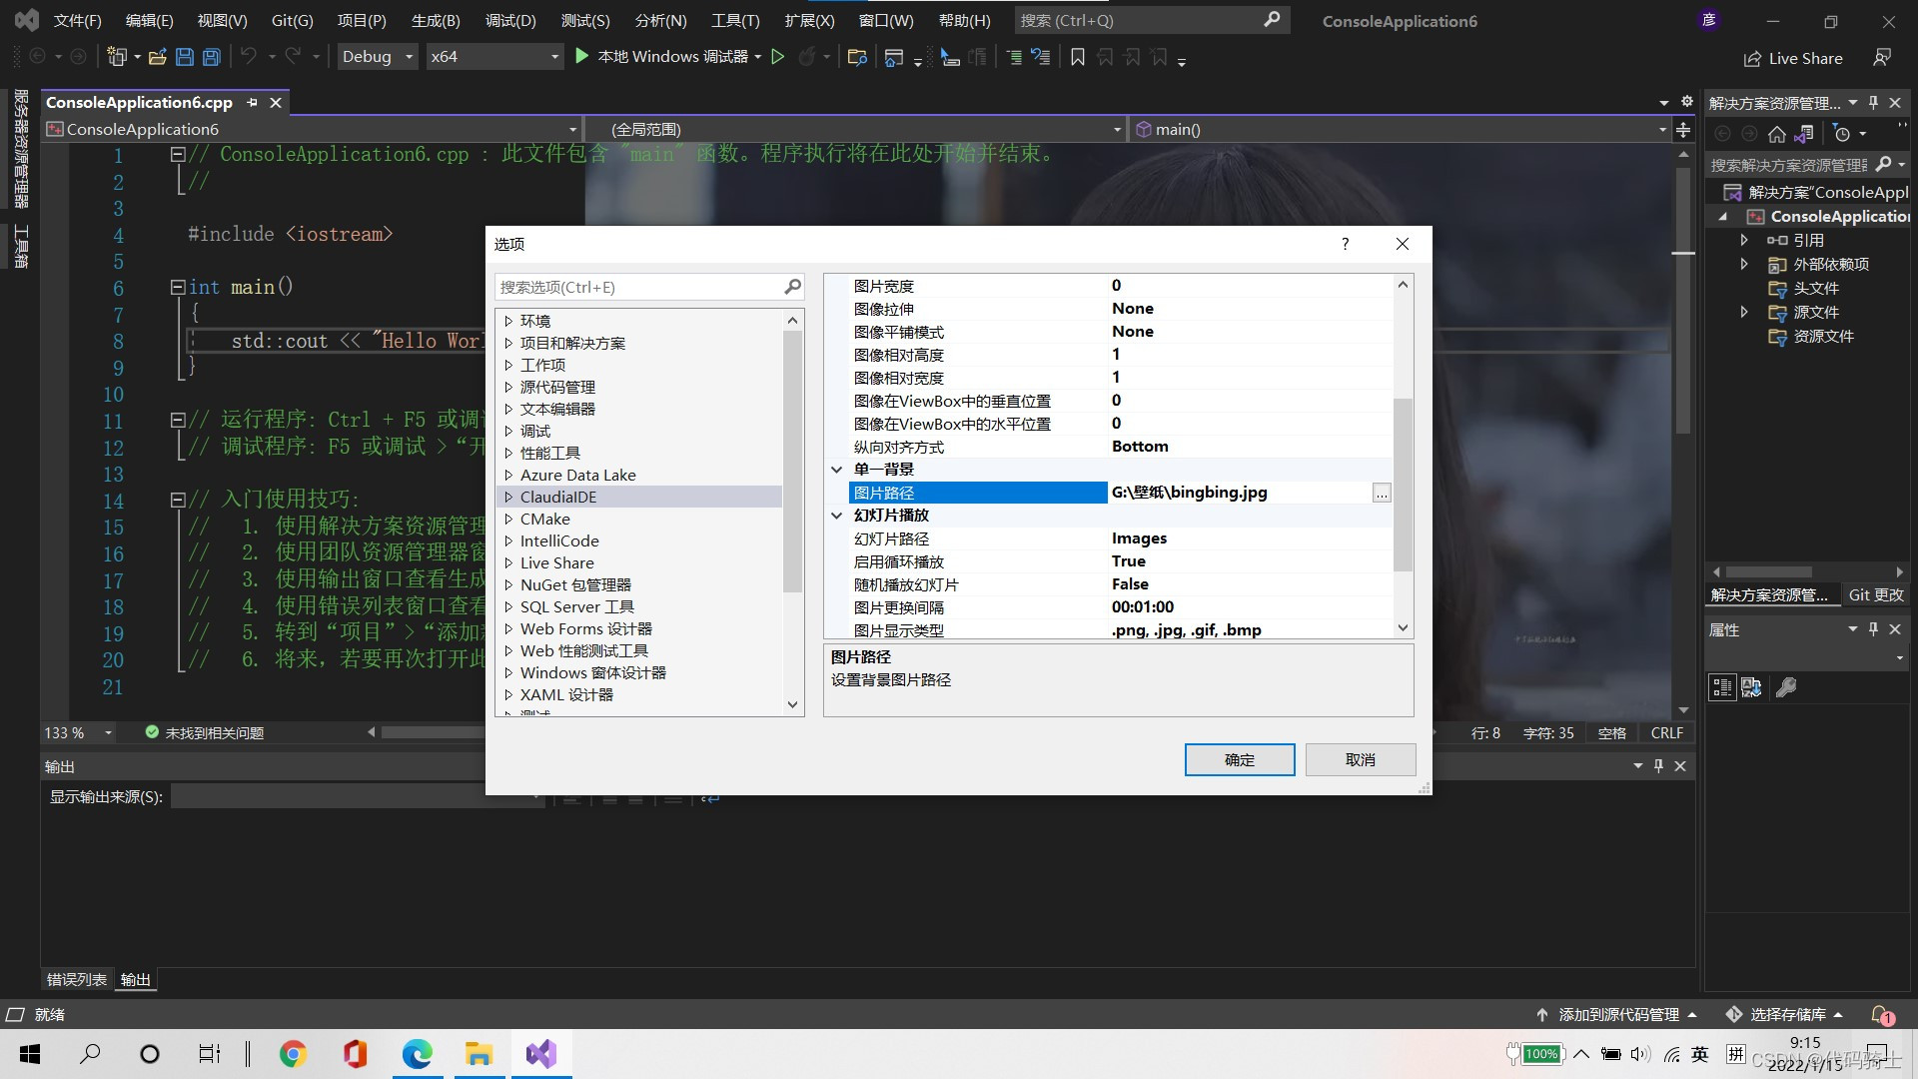The image size is (1918, 1079).
Task: Pin the ConsoleApplication6.cpp tab
Action: (252, 102)
